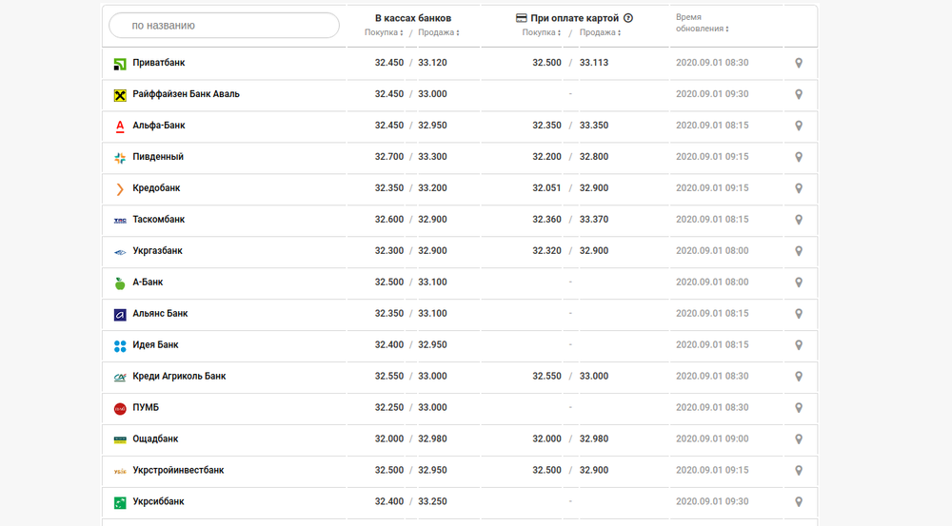Open map pin for Альфа-Банк
This screenshot has height=526, width=952.
coord(799,126)
